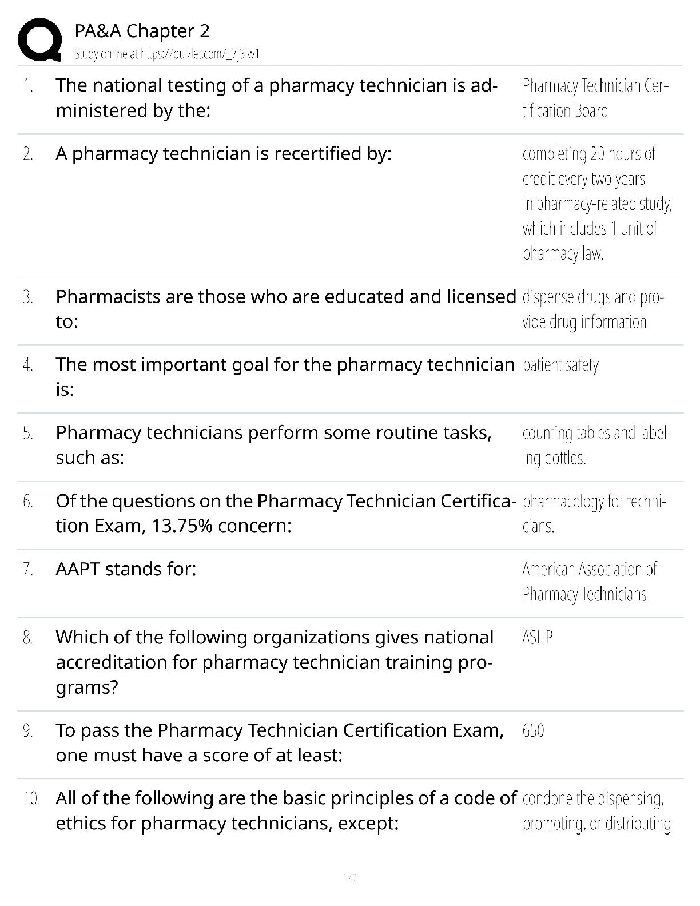
Task: Click the 'completing 20 hours of credit' answer
Action: coord(596,203)
